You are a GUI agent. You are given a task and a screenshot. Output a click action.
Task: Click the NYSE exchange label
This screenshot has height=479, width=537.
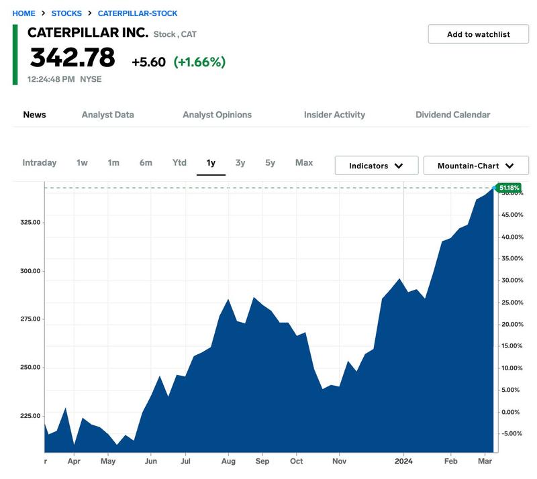91,79
